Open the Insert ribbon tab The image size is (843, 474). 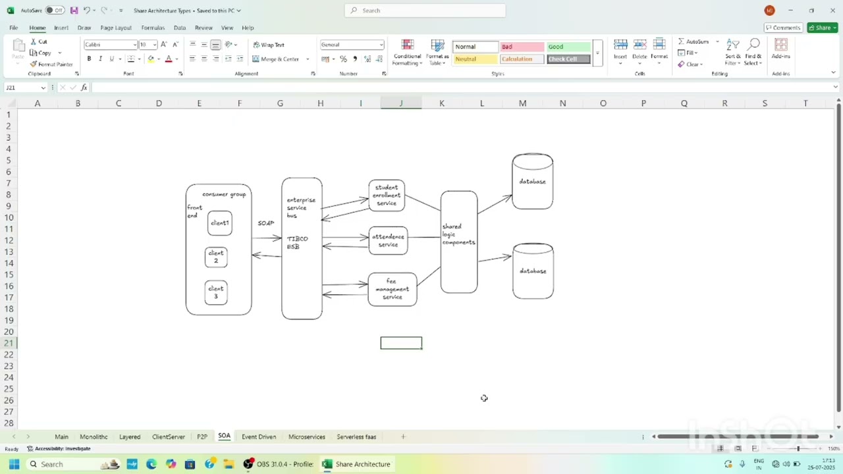click(x=61, y=28)
